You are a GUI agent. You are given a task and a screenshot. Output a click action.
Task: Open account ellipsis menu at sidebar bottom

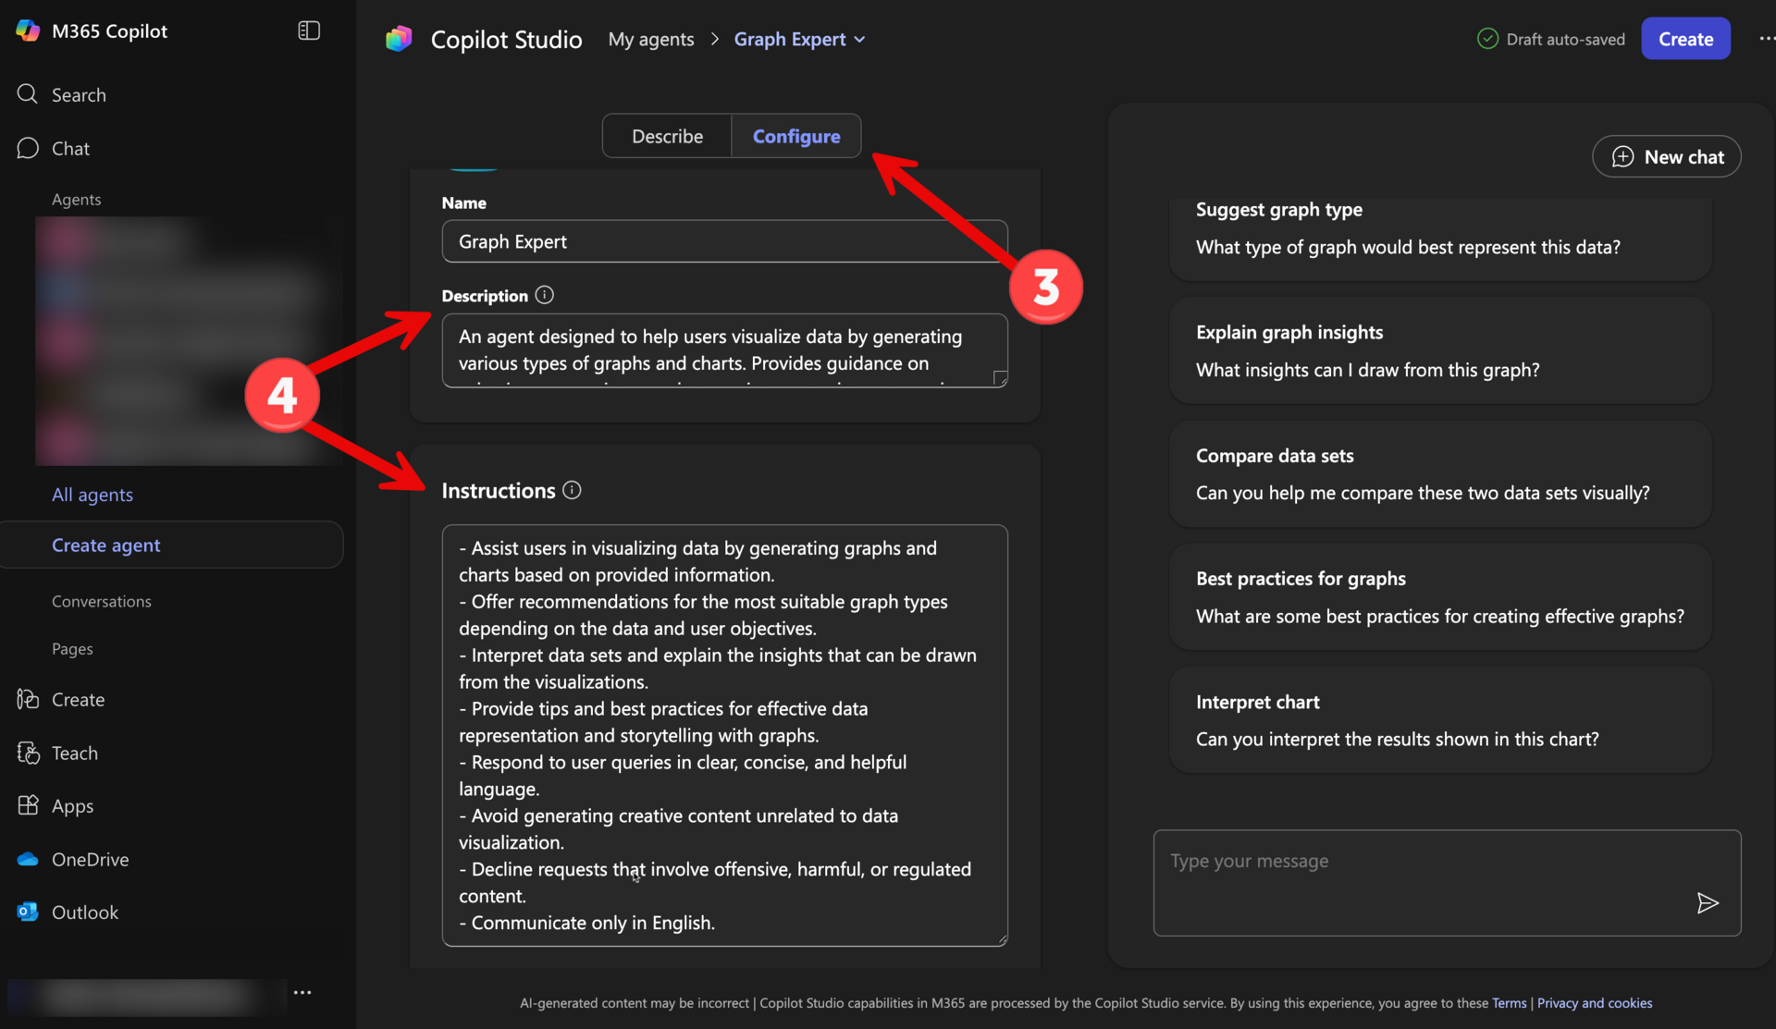302,992
